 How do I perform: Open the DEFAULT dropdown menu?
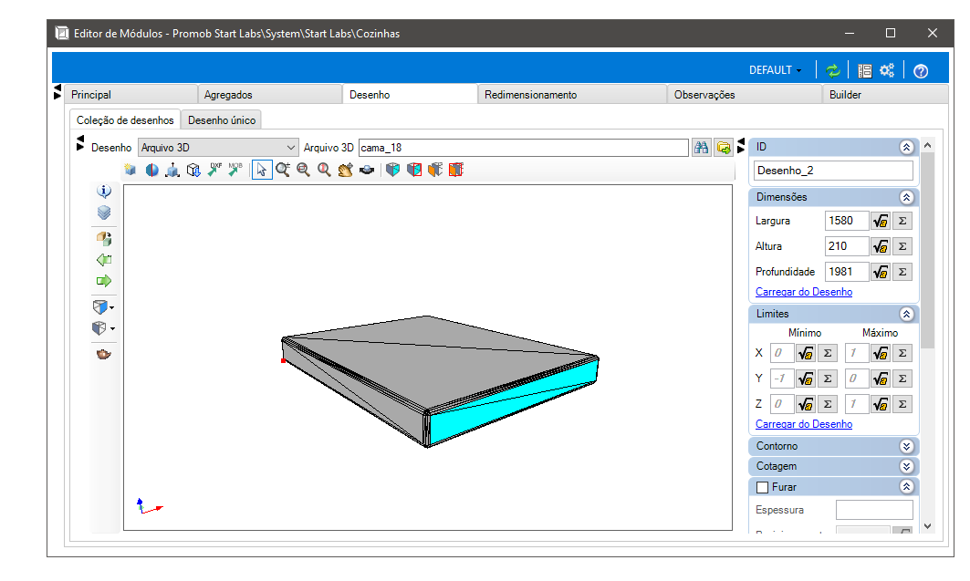coord(775,70)
